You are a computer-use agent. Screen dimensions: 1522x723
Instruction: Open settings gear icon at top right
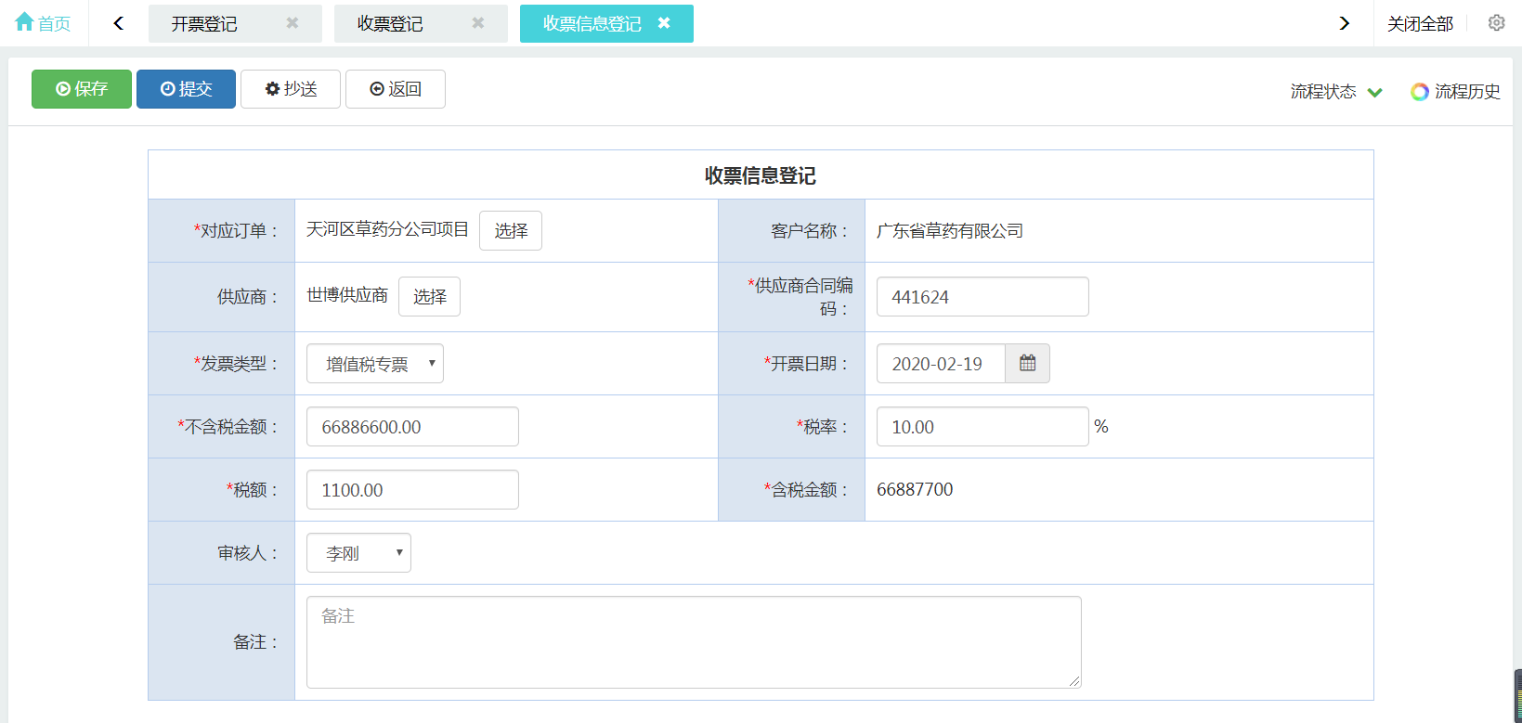pyautogui.click(x=1496, y=23)
